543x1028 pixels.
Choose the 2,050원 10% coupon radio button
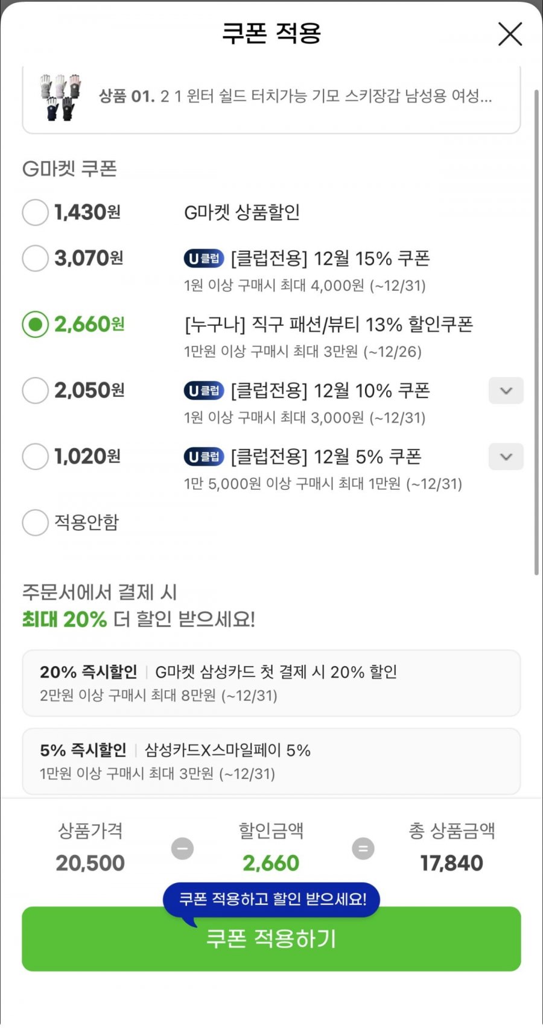(x=35, y=390)
